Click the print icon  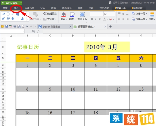coord(15,26)
